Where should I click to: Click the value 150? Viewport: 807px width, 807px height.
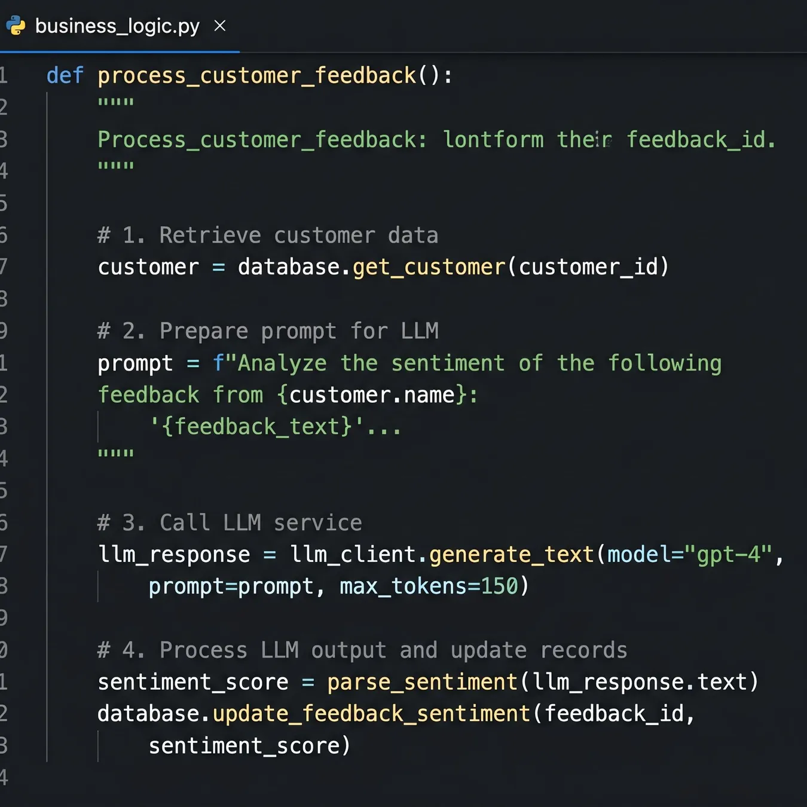pyautogui.click(x=499, y=586)
